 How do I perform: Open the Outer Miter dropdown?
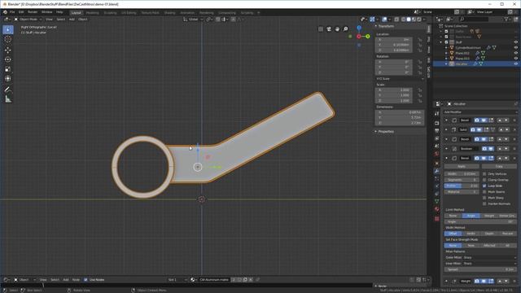click(489, 257)
